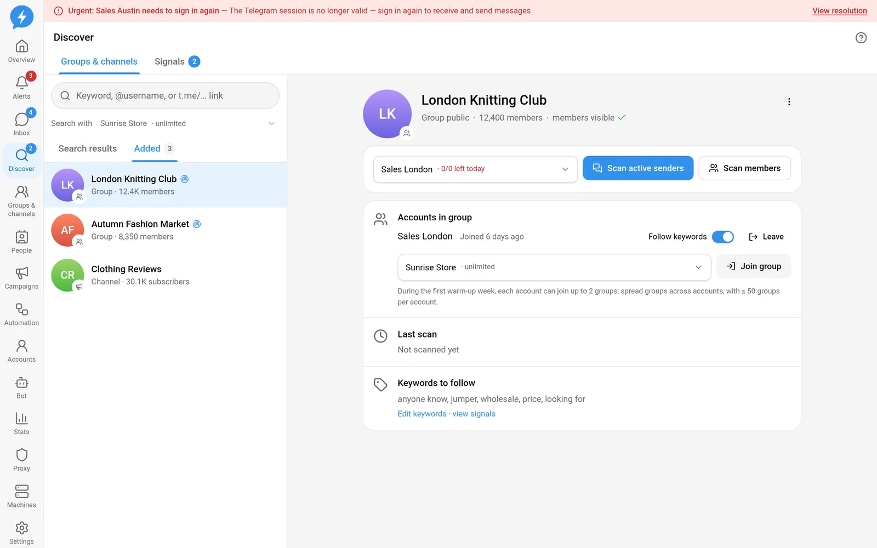Go to Groups & channels sidebar item
877x548 pixels.
tap(21, 201)
